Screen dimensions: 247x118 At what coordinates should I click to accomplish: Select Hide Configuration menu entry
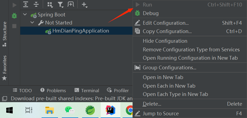(x=190, y=41)
